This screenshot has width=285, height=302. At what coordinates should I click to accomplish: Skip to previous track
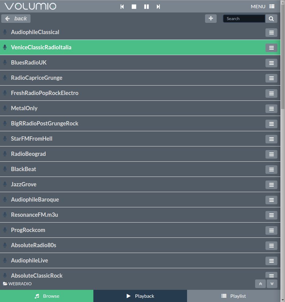[122, 7]
